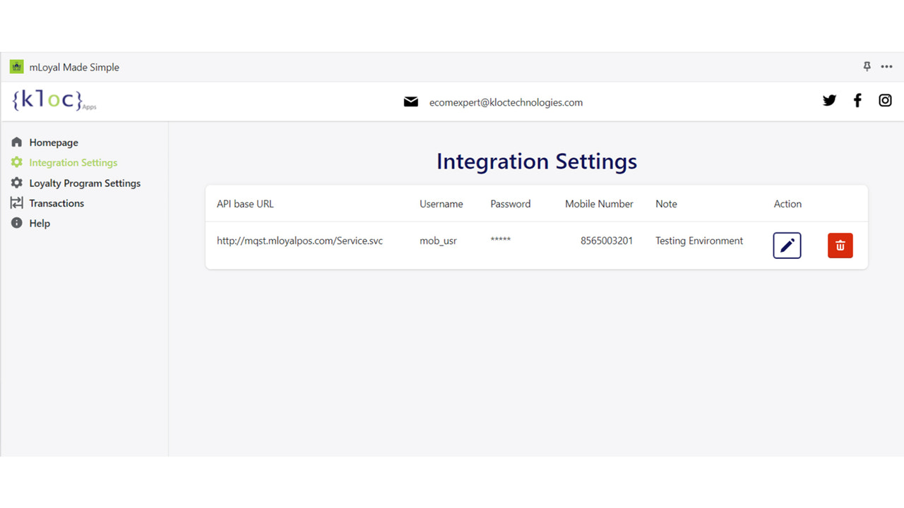Open Loyalty Program Settings via its gear icon

point(16,183)
